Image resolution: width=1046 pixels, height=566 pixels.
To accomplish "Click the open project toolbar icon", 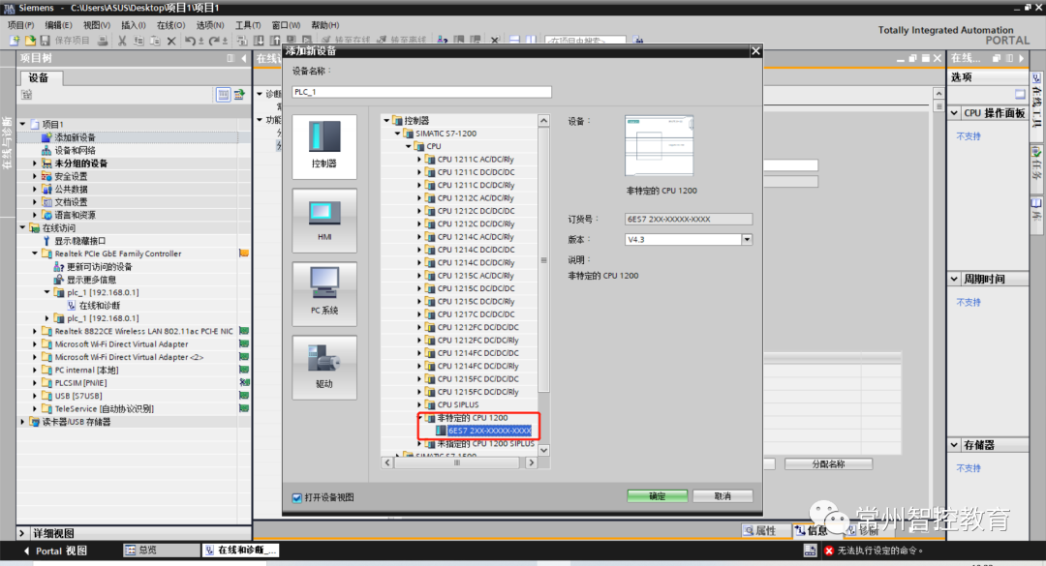I will tap(30, 41).
